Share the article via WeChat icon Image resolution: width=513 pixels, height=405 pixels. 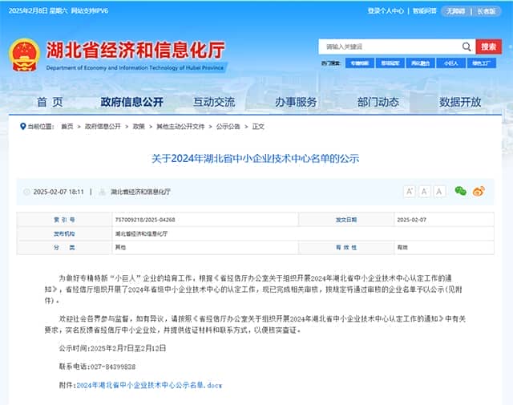click(x=460, y=191)
